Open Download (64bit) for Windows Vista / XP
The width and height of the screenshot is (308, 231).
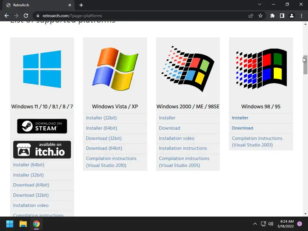coord(104,148)
